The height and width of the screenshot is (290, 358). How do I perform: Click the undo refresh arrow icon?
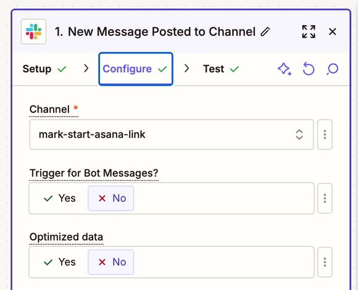click(x=309, y=68)
